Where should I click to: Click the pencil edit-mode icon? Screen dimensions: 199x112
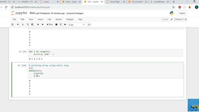(172, 19)
